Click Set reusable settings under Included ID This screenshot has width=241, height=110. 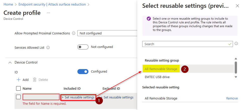pos(78,97)
